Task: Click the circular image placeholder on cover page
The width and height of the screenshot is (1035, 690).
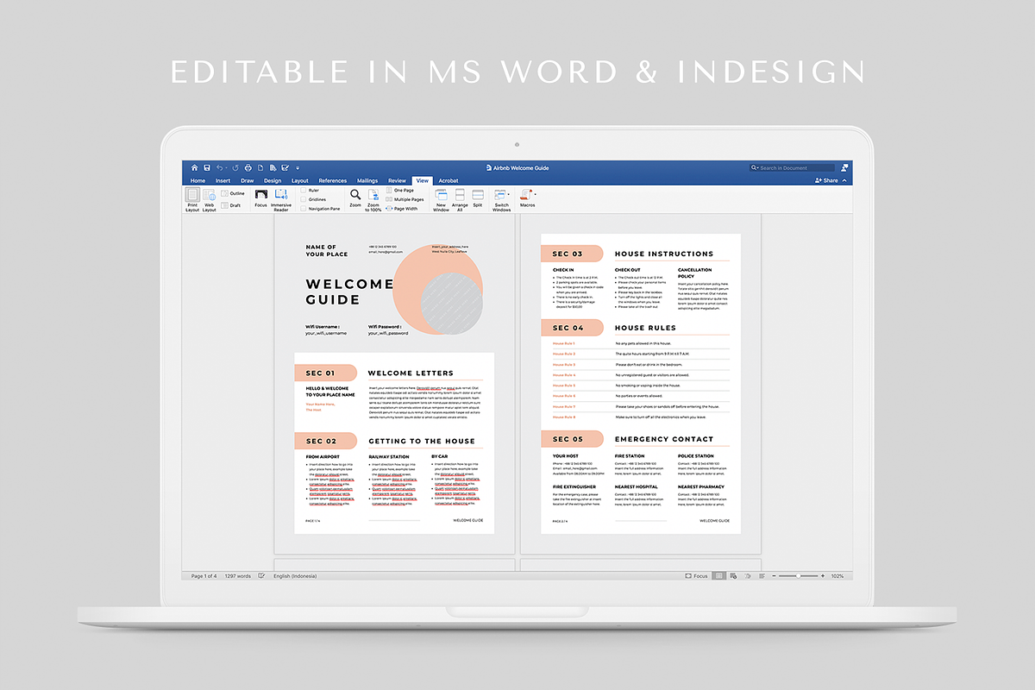Action: coord(450,303)
